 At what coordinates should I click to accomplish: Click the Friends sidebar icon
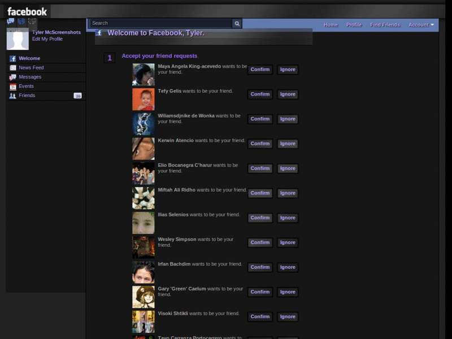tap(12, 95)
